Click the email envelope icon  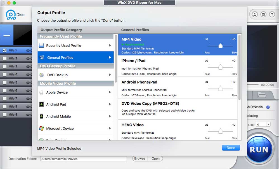[x=263, y=14]
